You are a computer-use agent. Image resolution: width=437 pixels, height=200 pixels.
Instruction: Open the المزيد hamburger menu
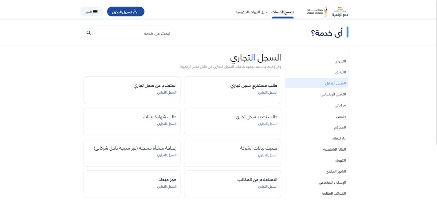point(91,12)
